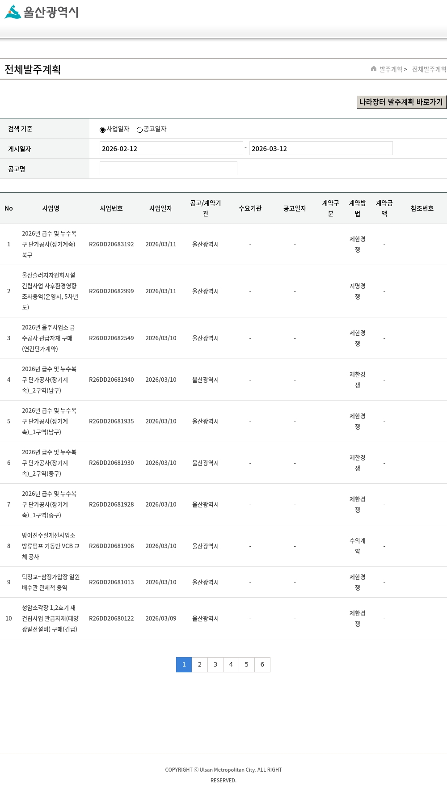Go to page 2 of results
This screenshot has height=798, width=447.
(200, 665)
